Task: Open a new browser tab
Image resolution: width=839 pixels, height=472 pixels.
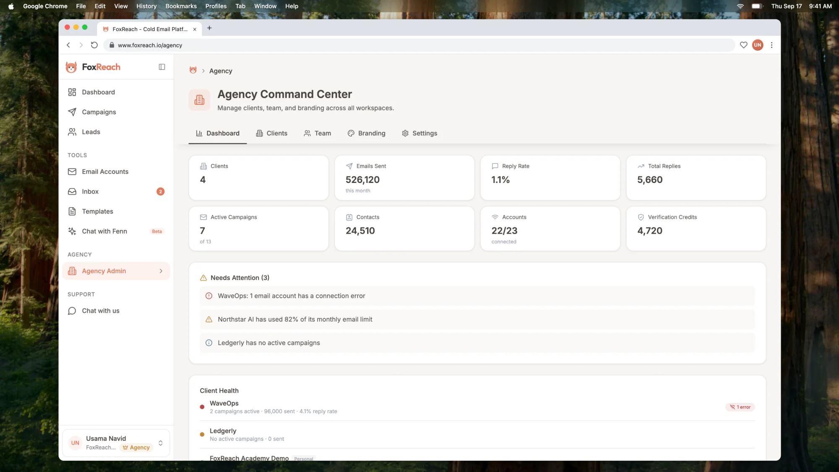Action: tap(209, 28)
